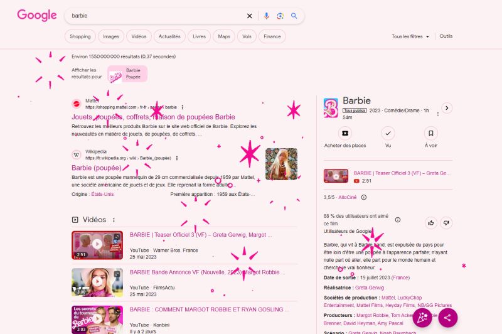Image resolution: width=502 pixels, height=334 pixels.
Task: Clear the search box text
Action: [x=249, y=16]
